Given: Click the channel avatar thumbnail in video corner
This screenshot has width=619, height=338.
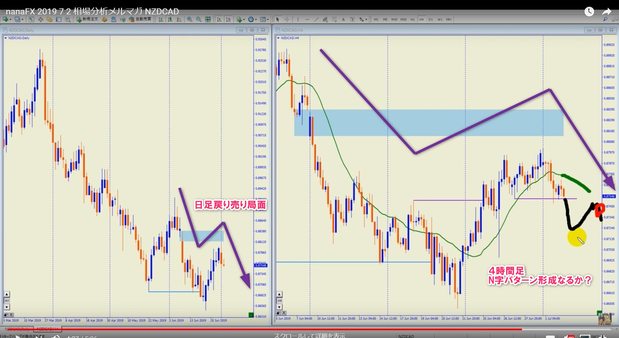Looking at the screenshot, I should coord(605,319).
